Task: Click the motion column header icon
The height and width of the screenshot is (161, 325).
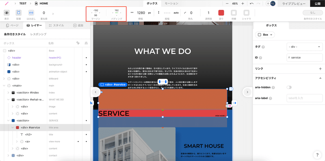Action: [x=86, y=43]
